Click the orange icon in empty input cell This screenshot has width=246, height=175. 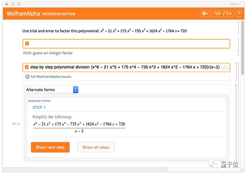tap(27, 44)
